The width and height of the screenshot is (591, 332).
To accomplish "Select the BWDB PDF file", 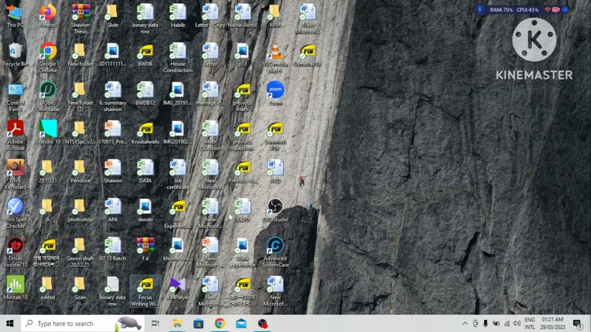I will 145,55.
